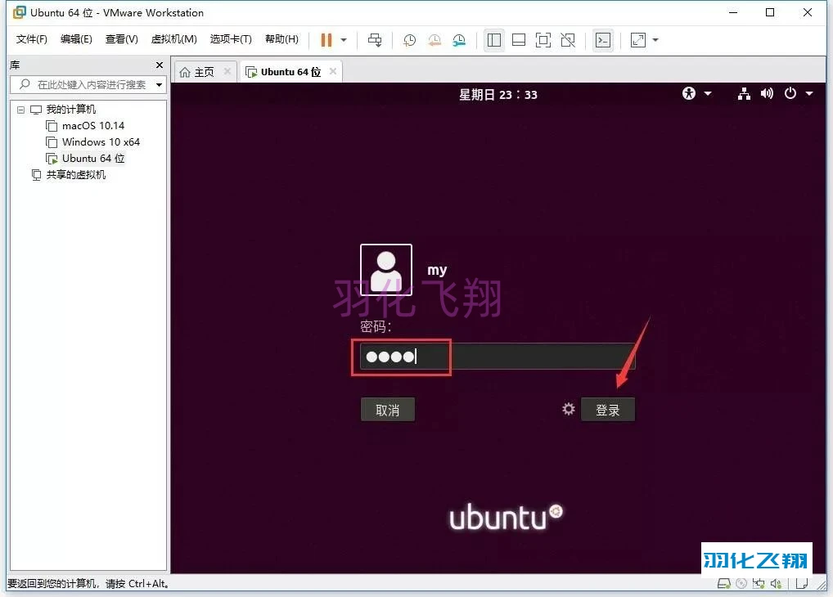The width and height of the screenshot is (833, 597).
Task: Click the username label my
Action: [x=437, y=271]
